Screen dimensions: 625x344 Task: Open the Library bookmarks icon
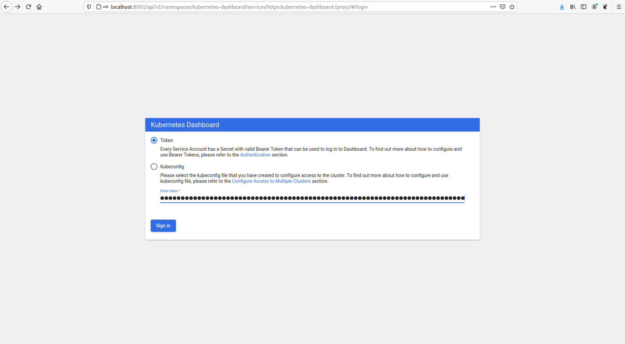pos(573,7)
